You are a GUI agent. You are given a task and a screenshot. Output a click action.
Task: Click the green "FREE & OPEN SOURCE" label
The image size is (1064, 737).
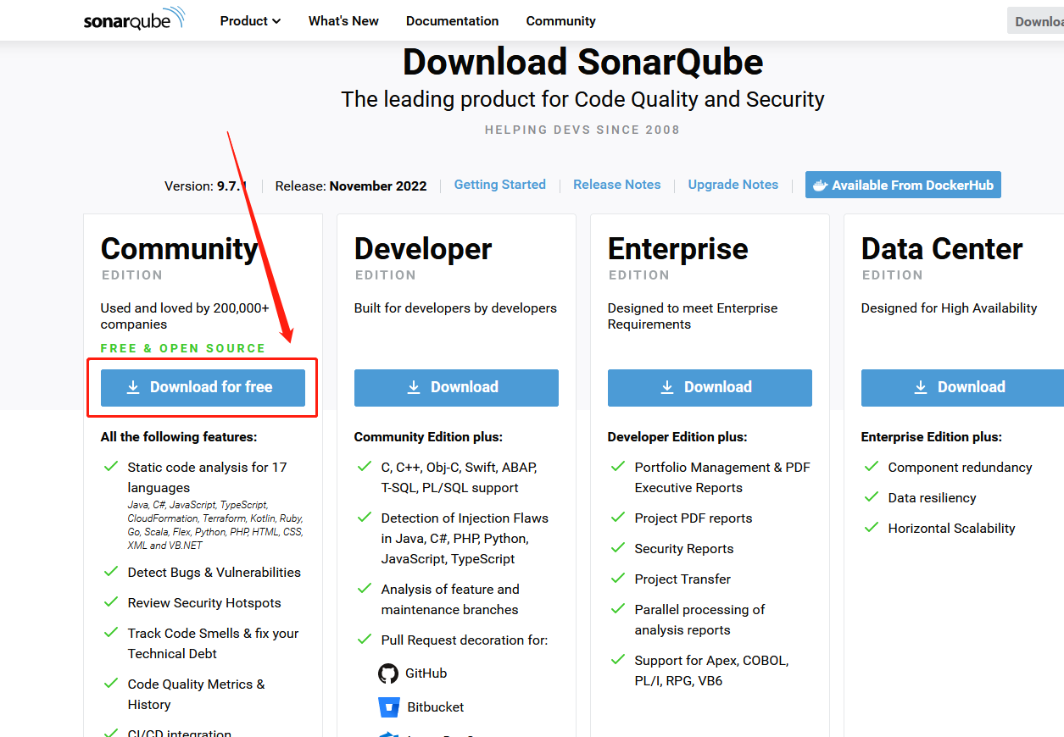click(183, 348)
